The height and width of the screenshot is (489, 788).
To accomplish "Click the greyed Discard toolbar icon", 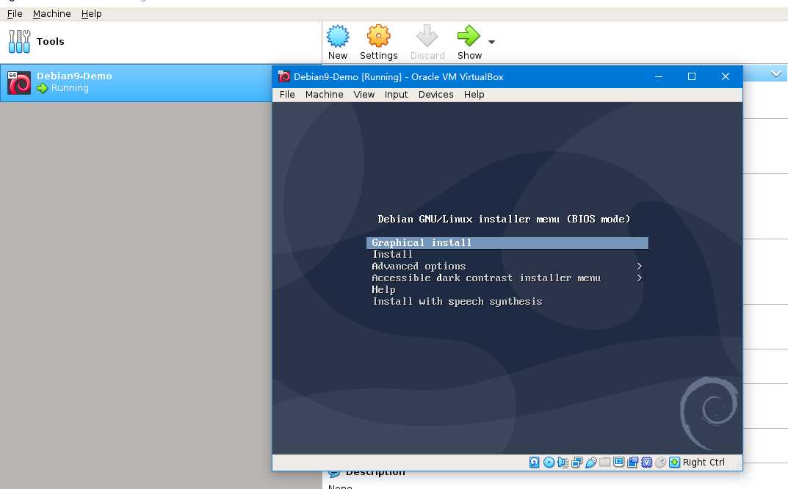I will point(427,36).
